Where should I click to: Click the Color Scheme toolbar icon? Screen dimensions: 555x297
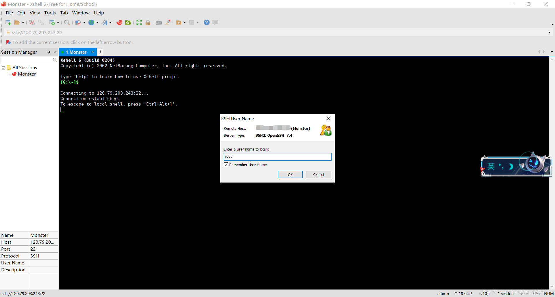78,22
